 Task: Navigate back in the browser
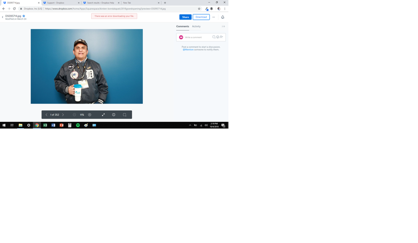pyautogui.click(x=4, y=9)
